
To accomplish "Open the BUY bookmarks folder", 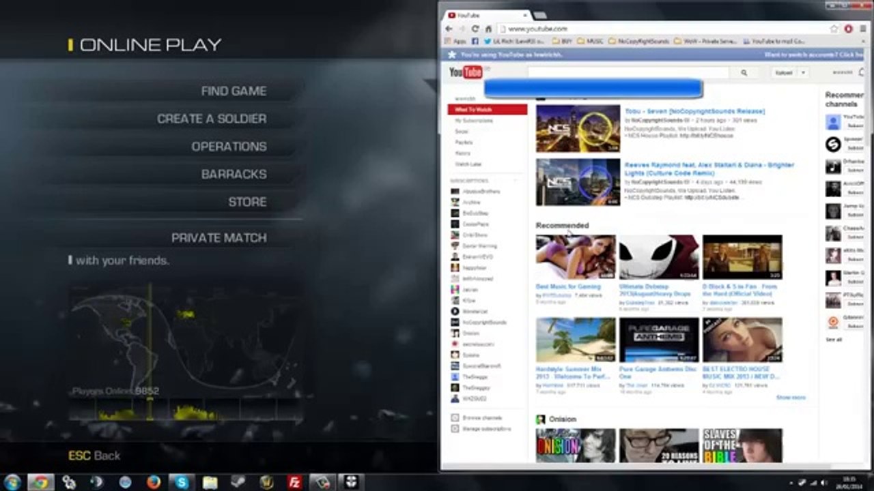I will pyautogui.click(x=562, y=42).
